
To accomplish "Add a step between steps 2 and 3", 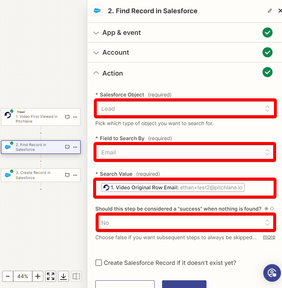I will pyautogui.click(x=41, y=161).
